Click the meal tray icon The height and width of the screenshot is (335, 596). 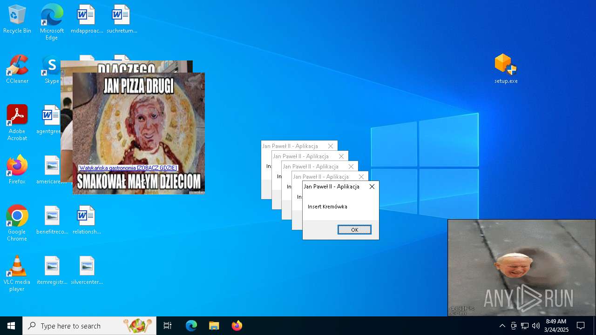click(x=138, y=326)
